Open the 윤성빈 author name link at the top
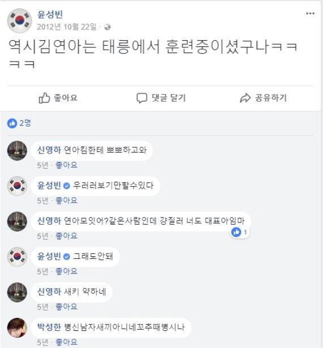 tap(50, 15)
